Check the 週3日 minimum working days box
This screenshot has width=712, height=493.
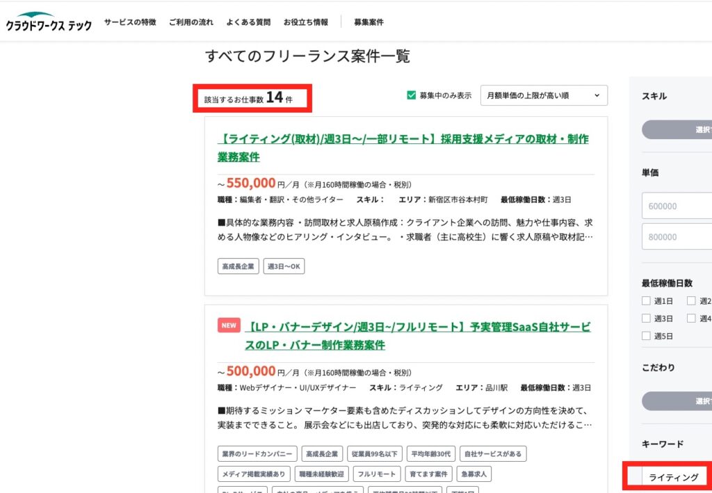[646, 318]
